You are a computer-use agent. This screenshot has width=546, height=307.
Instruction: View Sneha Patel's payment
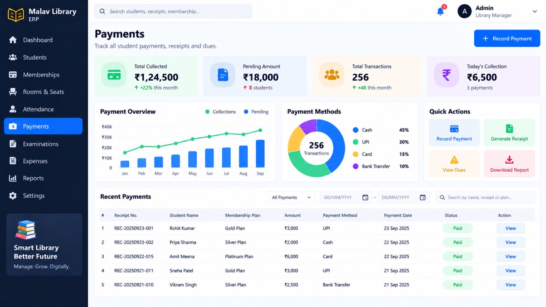pos(511,271)
